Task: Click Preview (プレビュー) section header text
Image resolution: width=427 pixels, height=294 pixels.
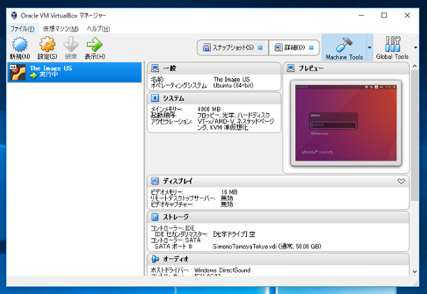Action: pyautogui.click(x=311, y=68)
